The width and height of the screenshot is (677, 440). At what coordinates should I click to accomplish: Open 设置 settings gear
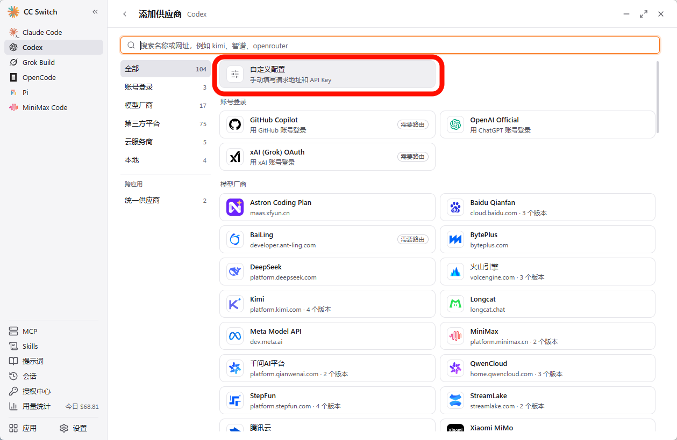pos(74,428)
